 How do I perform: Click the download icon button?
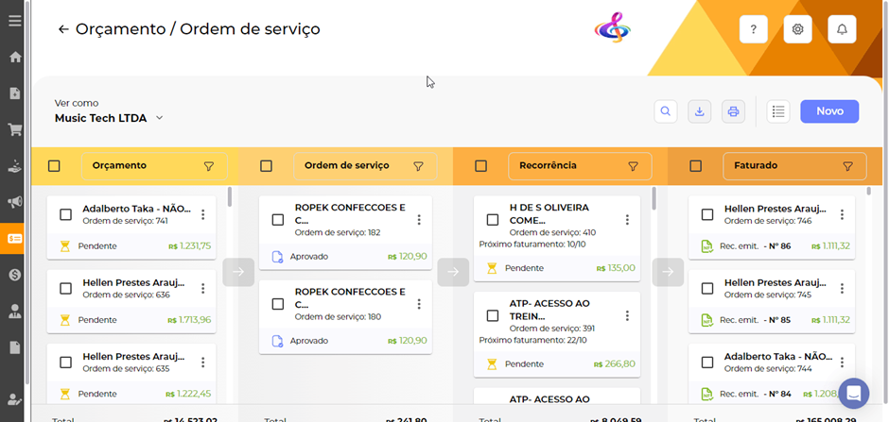pyautogui.click(x=699, y=111)
